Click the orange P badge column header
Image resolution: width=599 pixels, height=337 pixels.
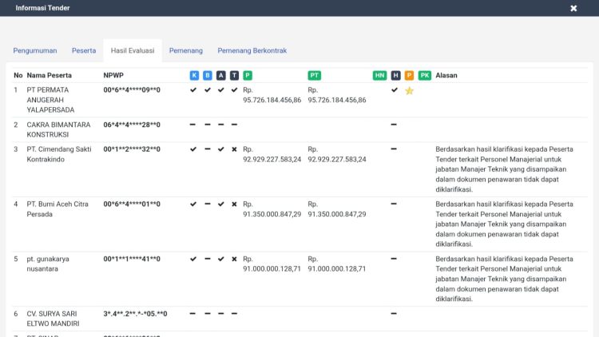[x=409, y=75]
